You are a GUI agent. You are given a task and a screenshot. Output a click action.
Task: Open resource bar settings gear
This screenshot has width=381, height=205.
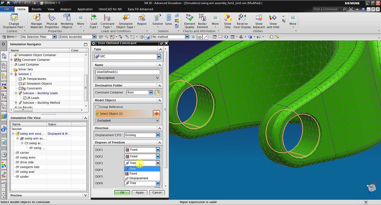coord(3,44)
